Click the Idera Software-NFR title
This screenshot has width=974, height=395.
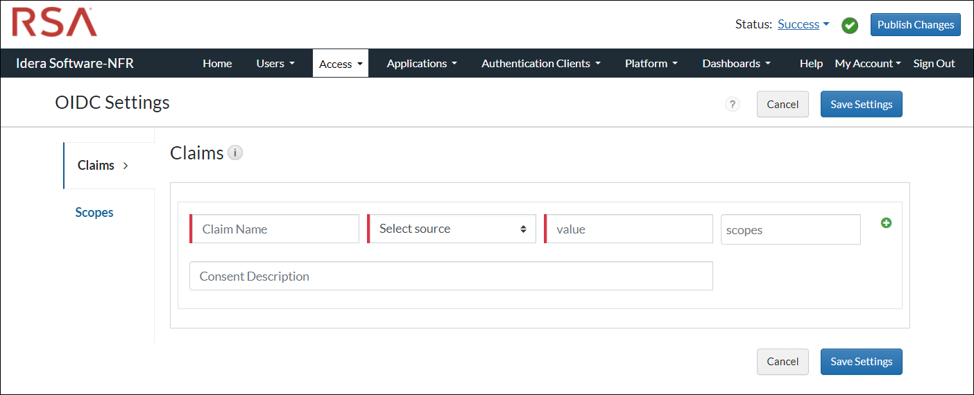pos(75,63)
